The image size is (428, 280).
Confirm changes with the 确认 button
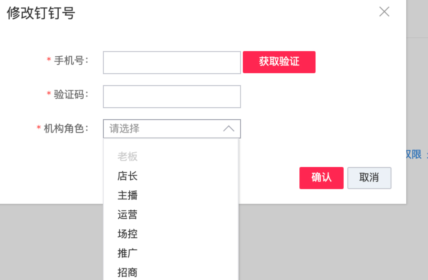[321, 178]
